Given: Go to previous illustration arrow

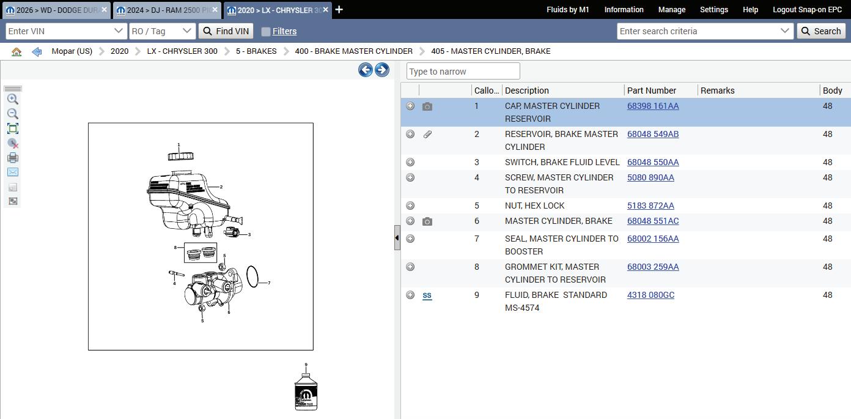Looking at the screenshot, I should pos(366,70).
